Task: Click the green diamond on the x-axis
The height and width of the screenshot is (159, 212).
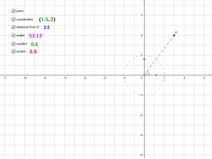Action: [156, 75]
